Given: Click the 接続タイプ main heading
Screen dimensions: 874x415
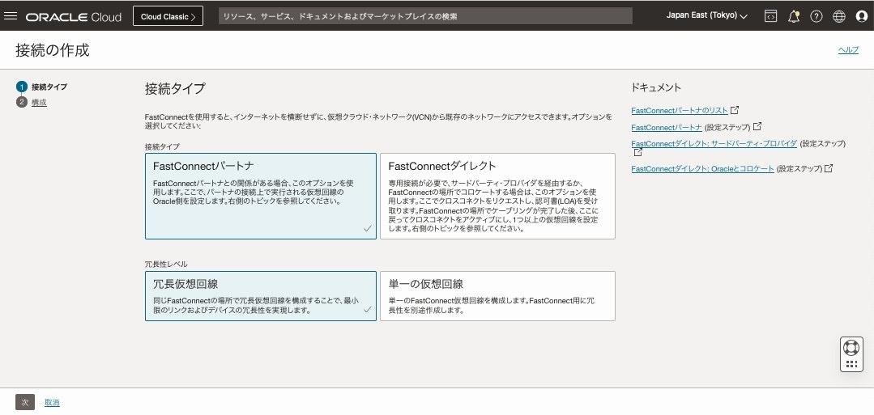Looking at the screenshot, I should pyautogui.click(x=175, y=88).
